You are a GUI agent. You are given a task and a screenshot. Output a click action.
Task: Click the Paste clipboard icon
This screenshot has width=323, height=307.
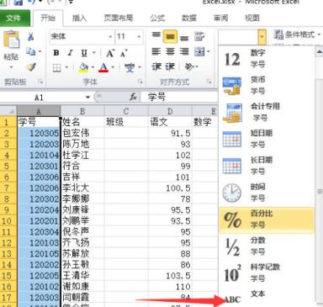pos(11,40)
